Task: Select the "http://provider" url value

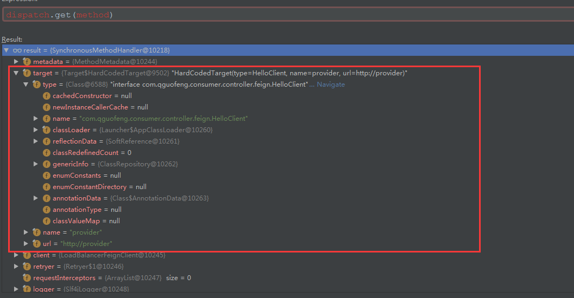Action: tap(86, 243)
